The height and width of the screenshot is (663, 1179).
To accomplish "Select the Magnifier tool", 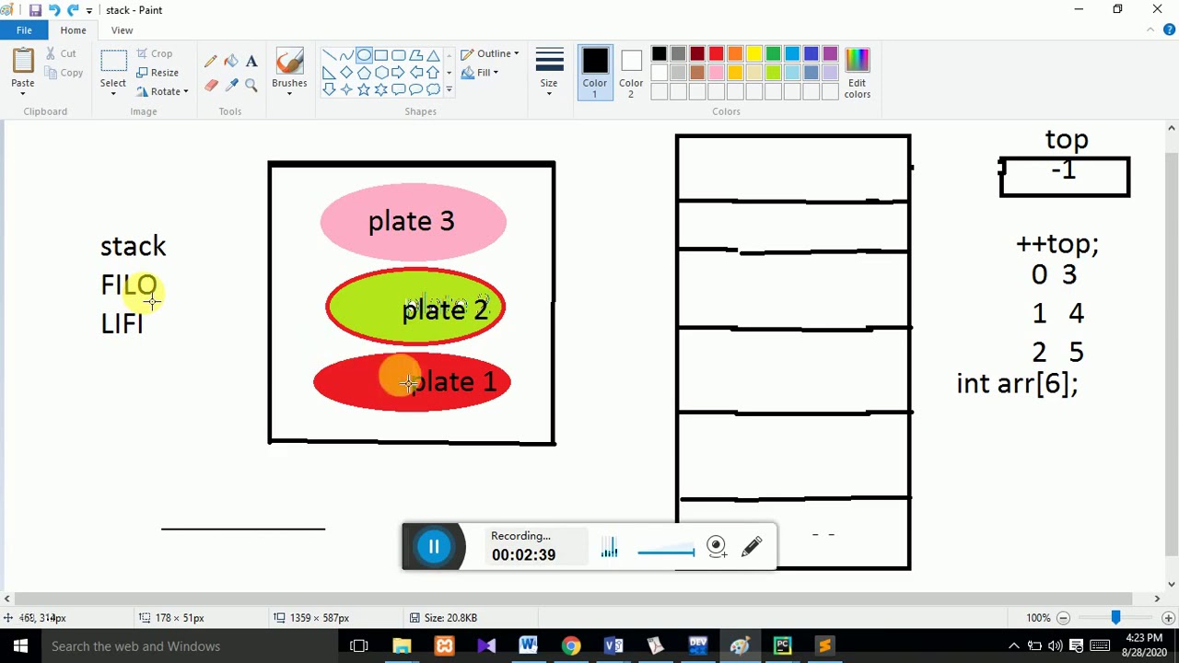I will pyautogui.click(x=251, y=86).
